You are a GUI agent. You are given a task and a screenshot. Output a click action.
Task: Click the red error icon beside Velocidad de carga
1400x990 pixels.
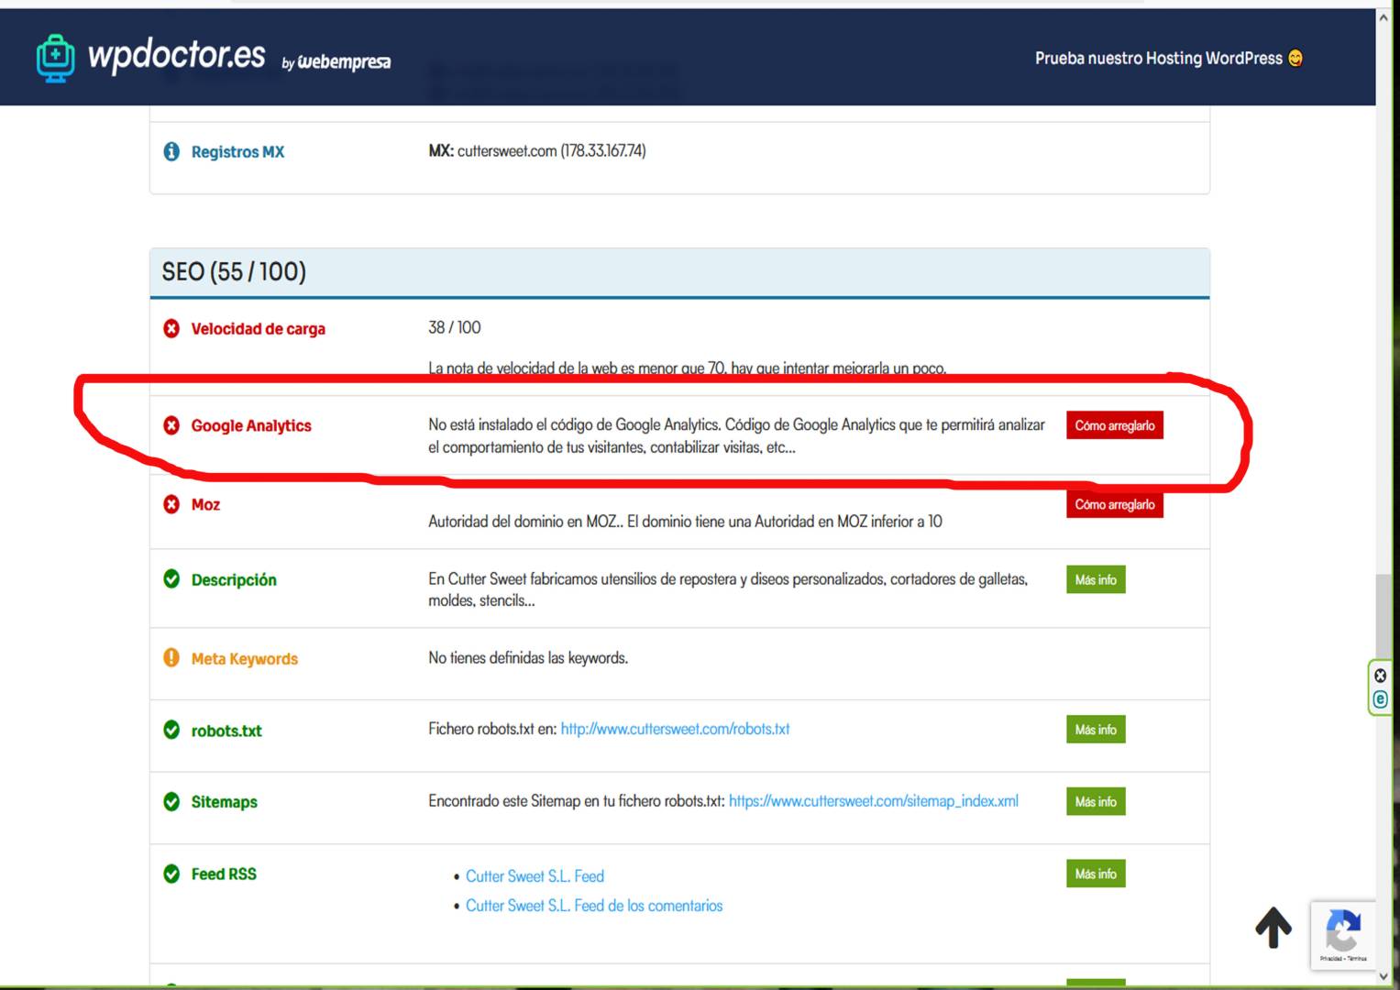171,328
